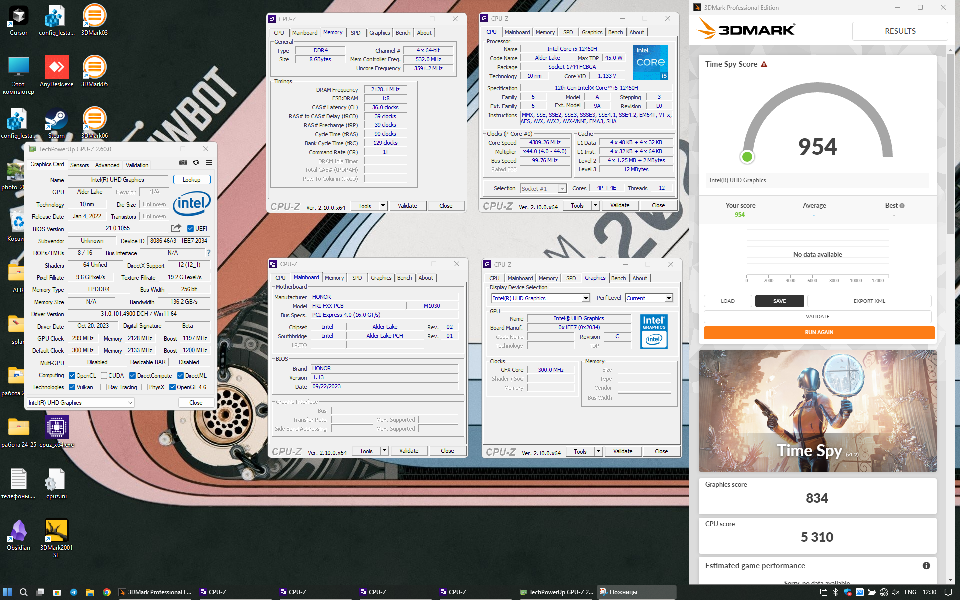Toggle OpenCL checkbox in GPU-Z
The image size is (960, 600).
pyautogui.click(x=72, y=376)
